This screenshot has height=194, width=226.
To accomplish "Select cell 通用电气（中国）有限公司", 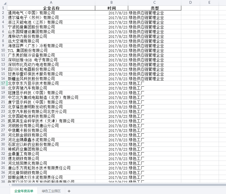I will [x=51, y=13].
